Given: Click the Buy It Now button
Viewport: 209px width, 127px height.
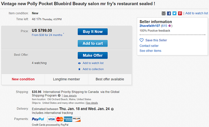Looking at the screenshot, I should (93, 32).
